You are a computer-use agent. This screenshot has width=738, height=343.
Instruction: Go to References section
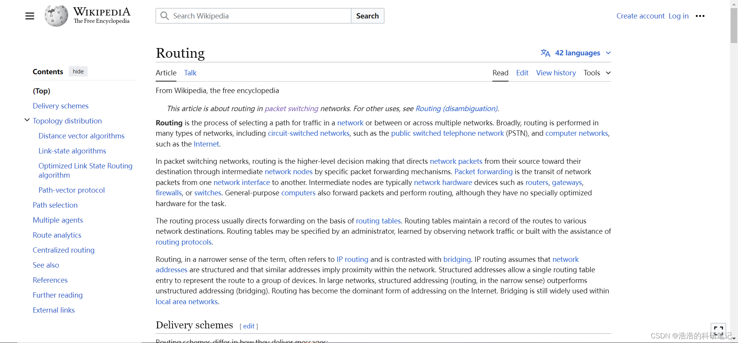[x=50, y=280]
